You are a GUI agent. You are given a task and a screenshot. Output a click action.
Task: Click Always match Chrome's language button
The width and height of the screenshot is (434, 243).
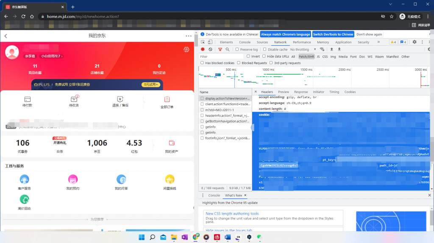coord(285,34)
